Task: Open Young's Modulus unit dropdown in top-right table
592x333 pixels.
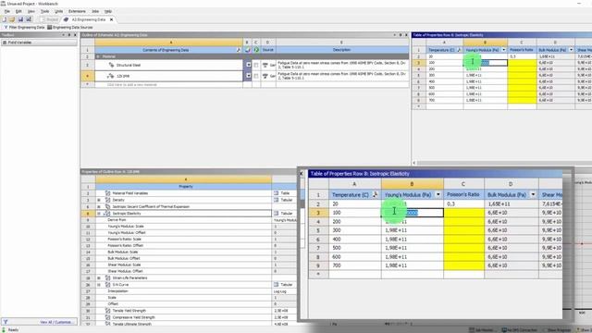Action: [x=503, y=50]
